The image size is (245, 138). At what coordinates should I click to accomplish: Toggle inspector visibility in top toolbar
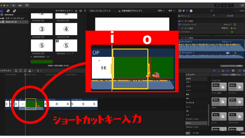pos(231,5)
